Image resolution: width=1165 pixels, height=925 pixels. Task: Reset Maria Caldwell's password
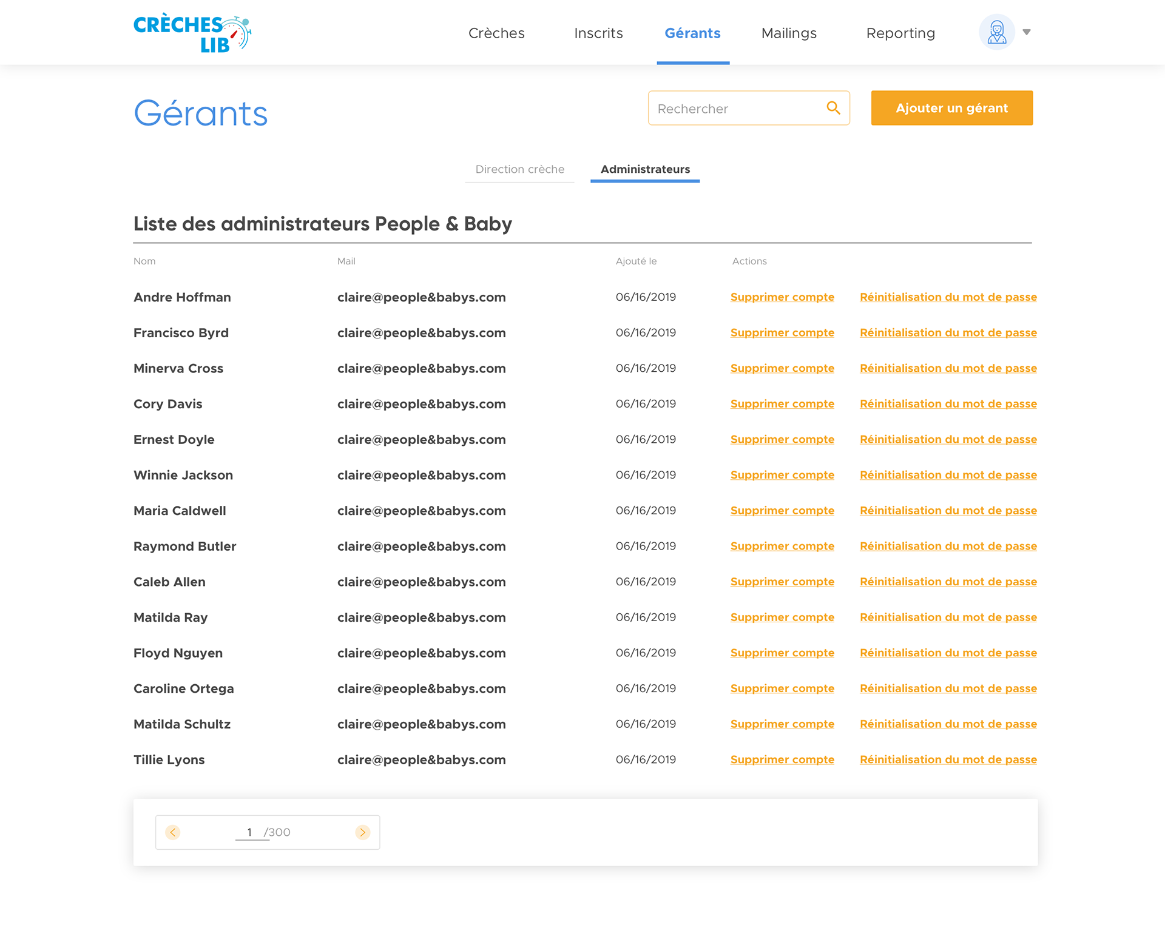pyautogui.click(x=948, y=511)
